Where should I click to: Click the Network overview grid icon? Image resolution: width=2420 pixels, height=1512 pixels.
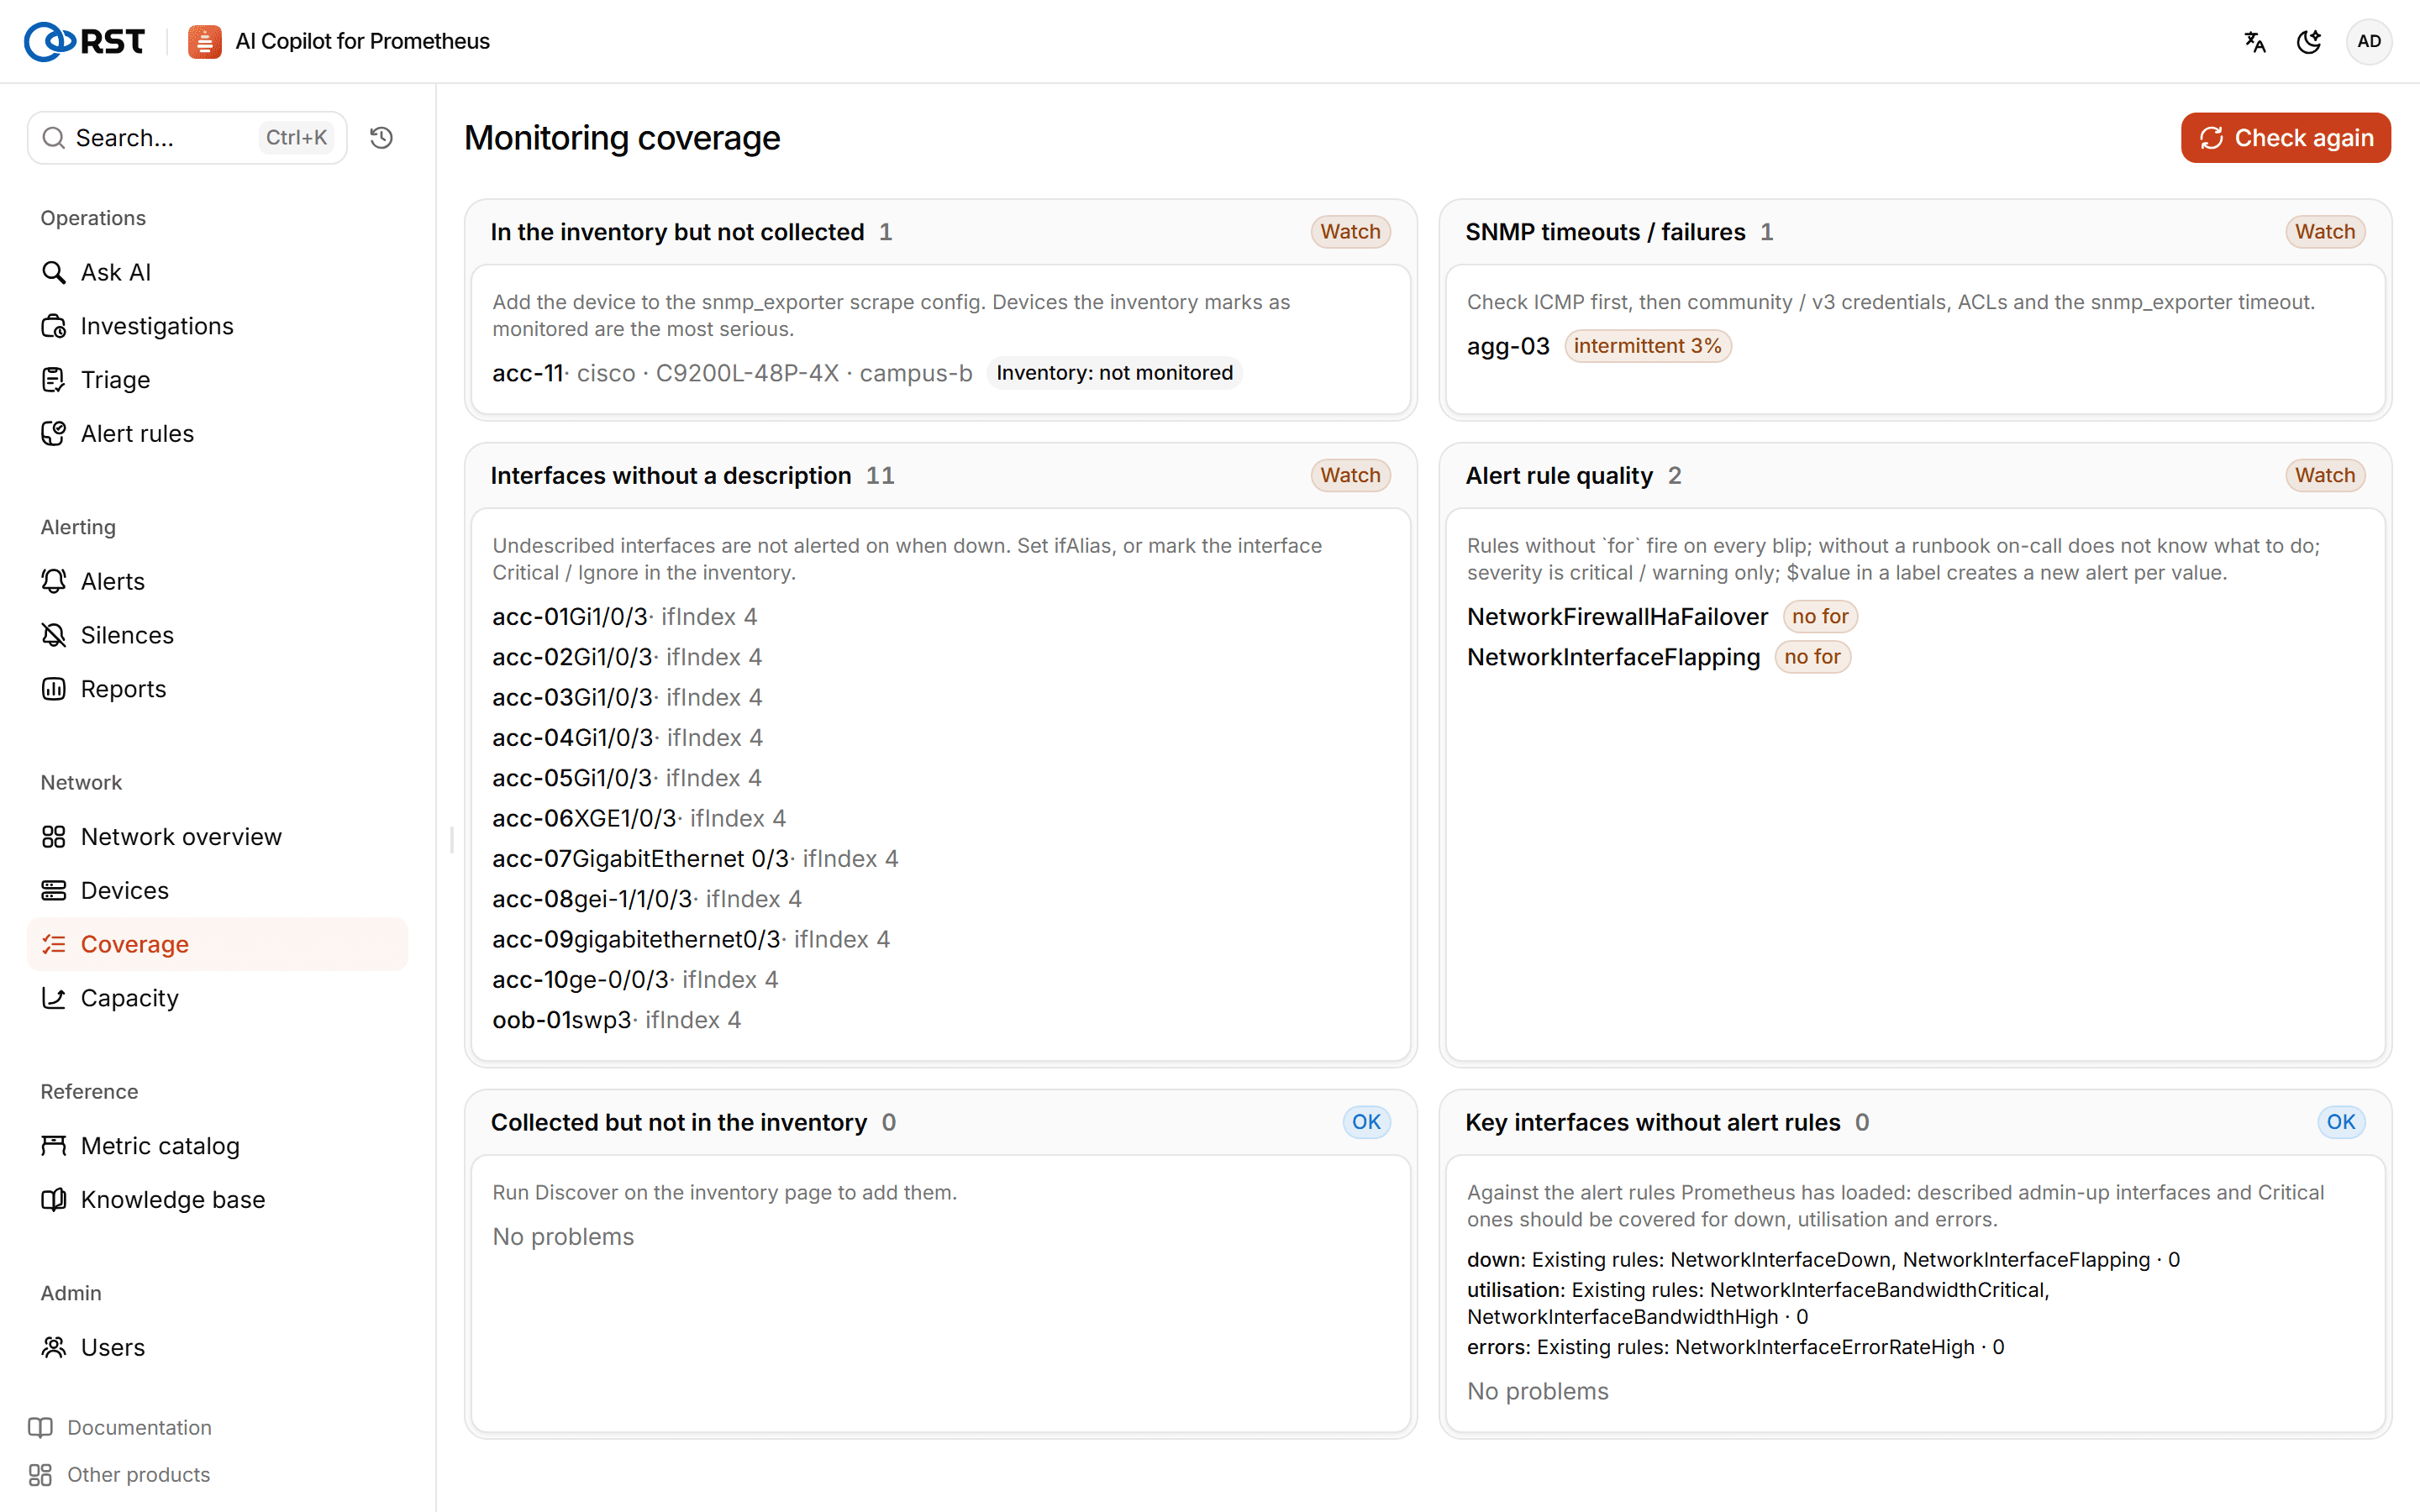pos(54,837)
